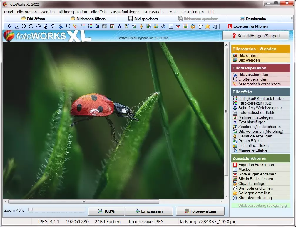Open the Druckstudio menu in menu bar

point(153,12)
